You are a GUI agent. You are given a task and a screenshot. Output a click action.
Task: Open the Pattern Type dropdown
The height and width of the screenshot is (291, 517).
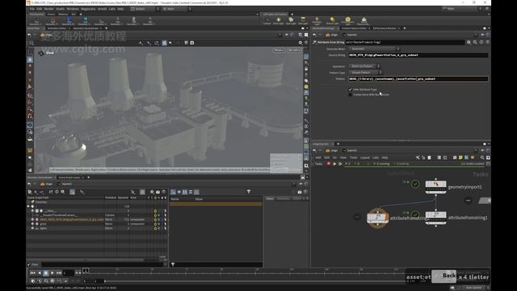pyautogui.click(x=365, y=73)
